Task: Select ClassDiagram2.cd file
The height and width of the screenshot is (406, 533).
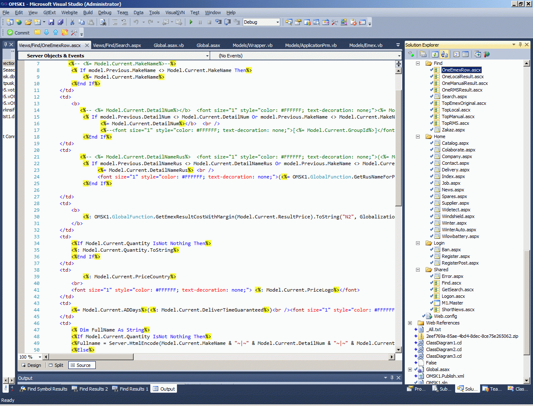Action: pyautogui.click(x=443, y=349)
